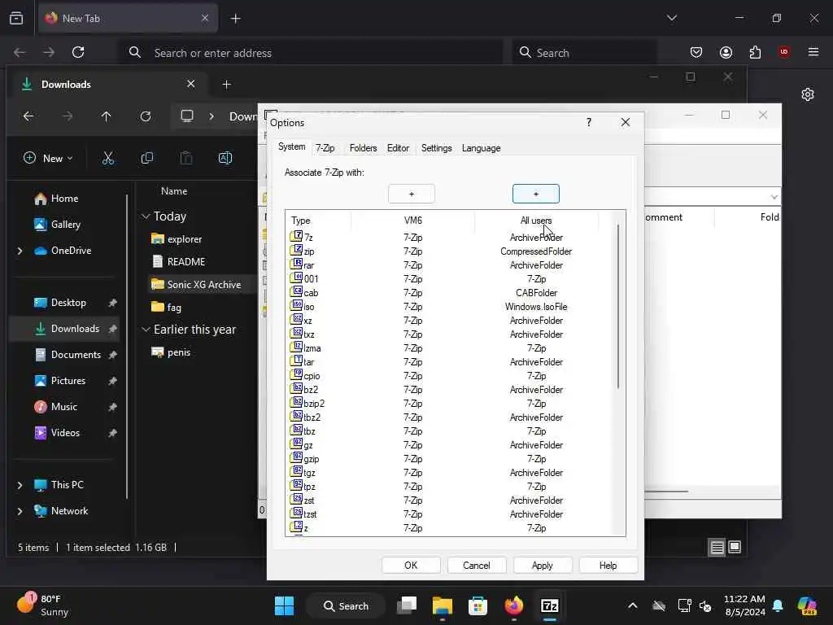Go up one folder in Explorer

click(x=107, y=116)
